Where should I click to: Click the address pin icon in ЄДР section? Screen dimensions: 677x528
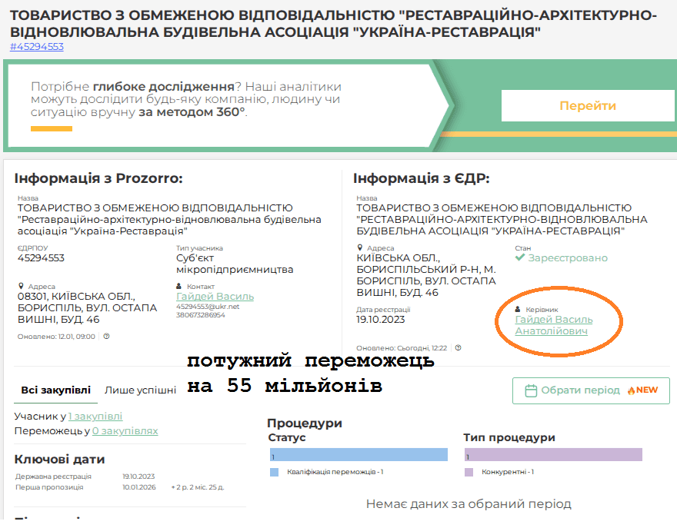point(359,248)
